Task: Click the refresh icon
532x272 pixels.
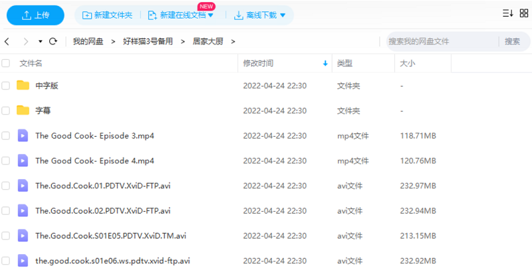Action: (53, 41)
